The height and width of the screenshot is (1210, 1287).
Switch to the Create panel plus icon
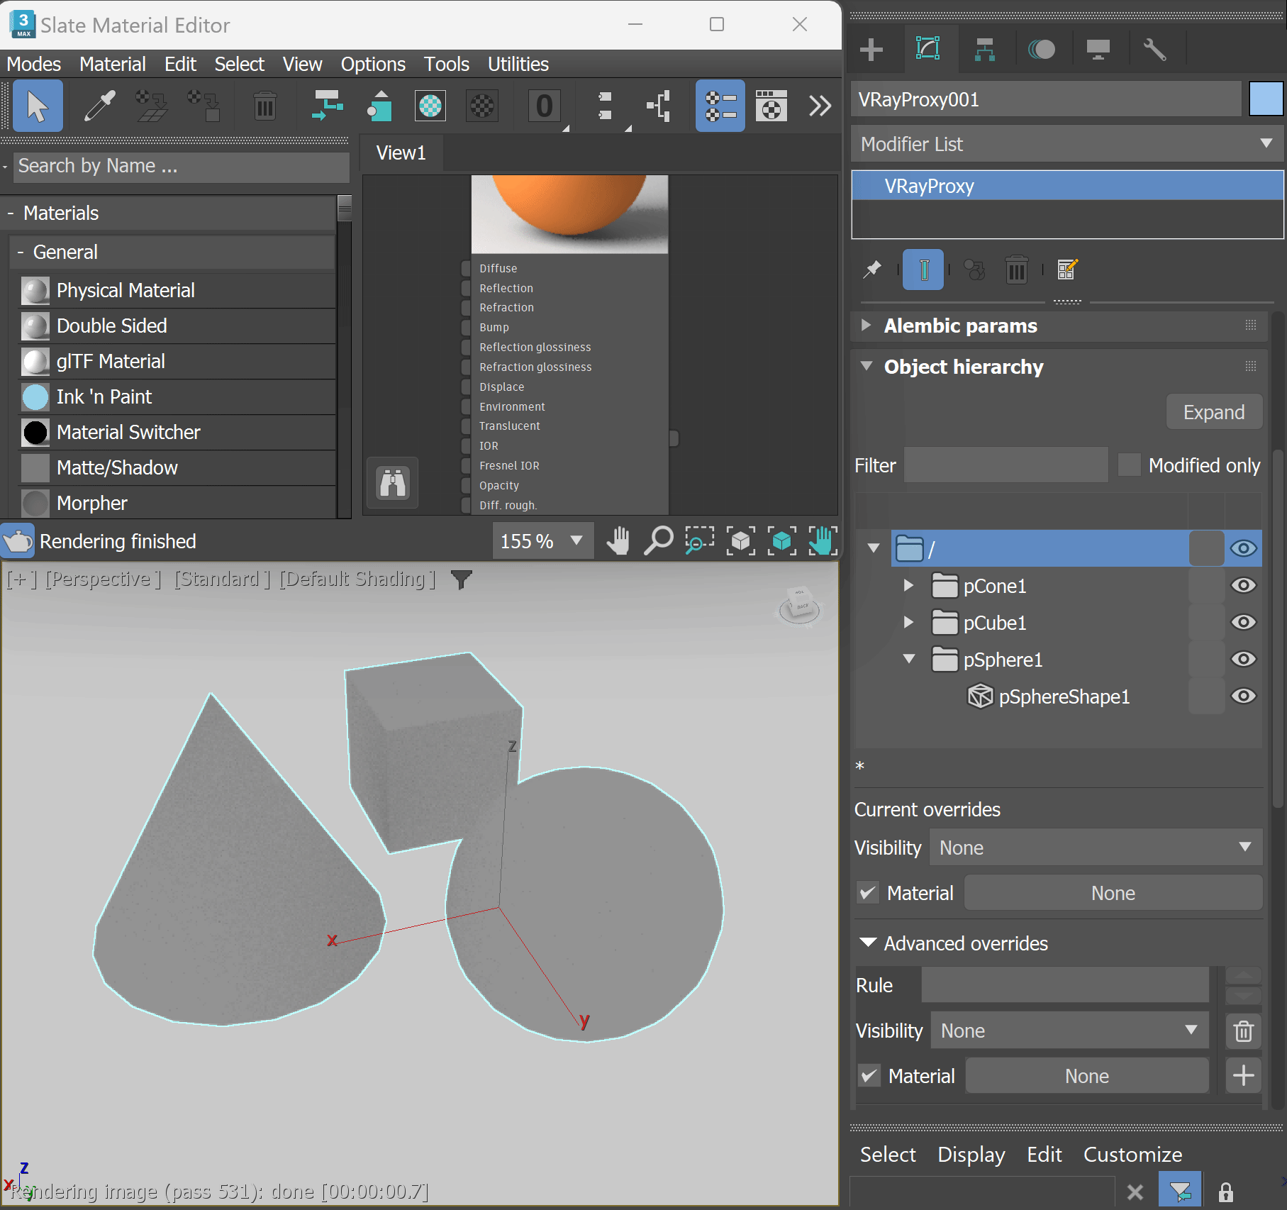tap(871, 49)
